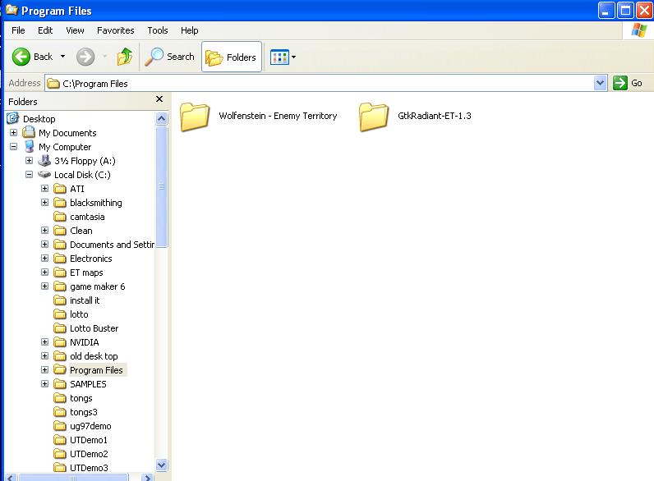Viewport: 654px width, 481px height.
Task: Open the address bar dropdown arrow
Action: 600,83
